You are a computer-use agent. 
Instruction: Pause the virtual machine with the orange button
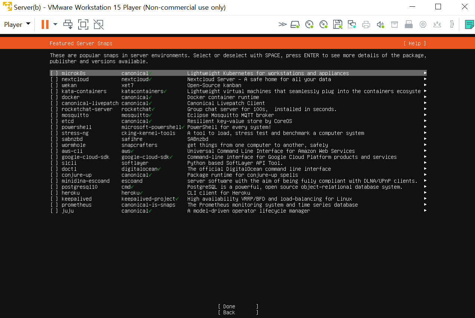pyautogui.click(x=45, y=24)
